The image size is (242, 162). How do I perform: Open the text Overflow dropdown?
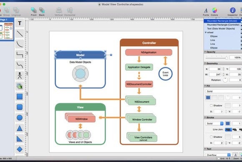(218, 155)
